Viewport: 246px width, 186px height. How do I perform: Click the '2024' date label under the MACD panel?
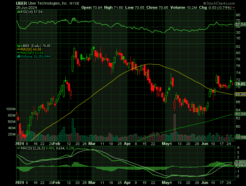(x=20, y=183)
